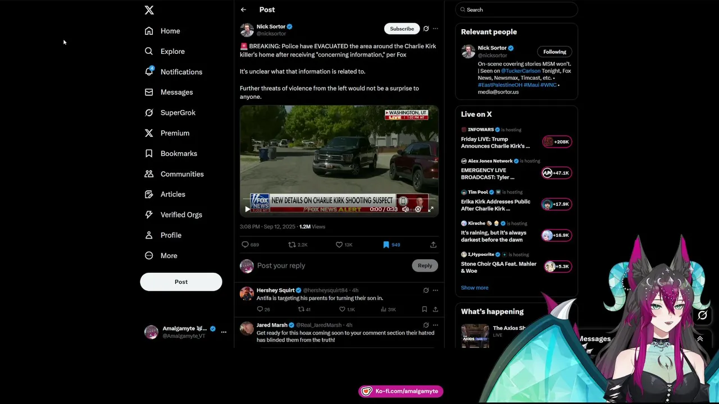The height and width of the screenshot is (404, 719).
Task: Open Ko-fi.com/amalgamyte link badge
Action: click(x=401, y=391)
